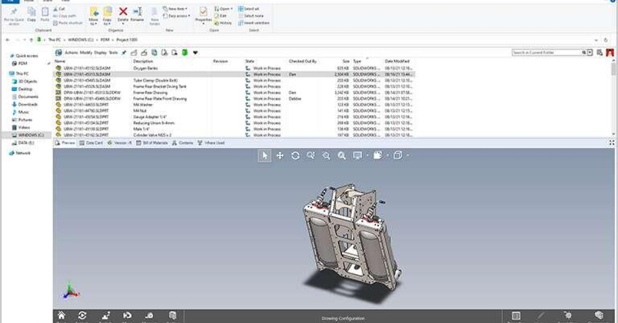Open the Easy access dropdown
Image resolution: width=618 pixels, height=323 pixels.
click(x=177, y=16)
